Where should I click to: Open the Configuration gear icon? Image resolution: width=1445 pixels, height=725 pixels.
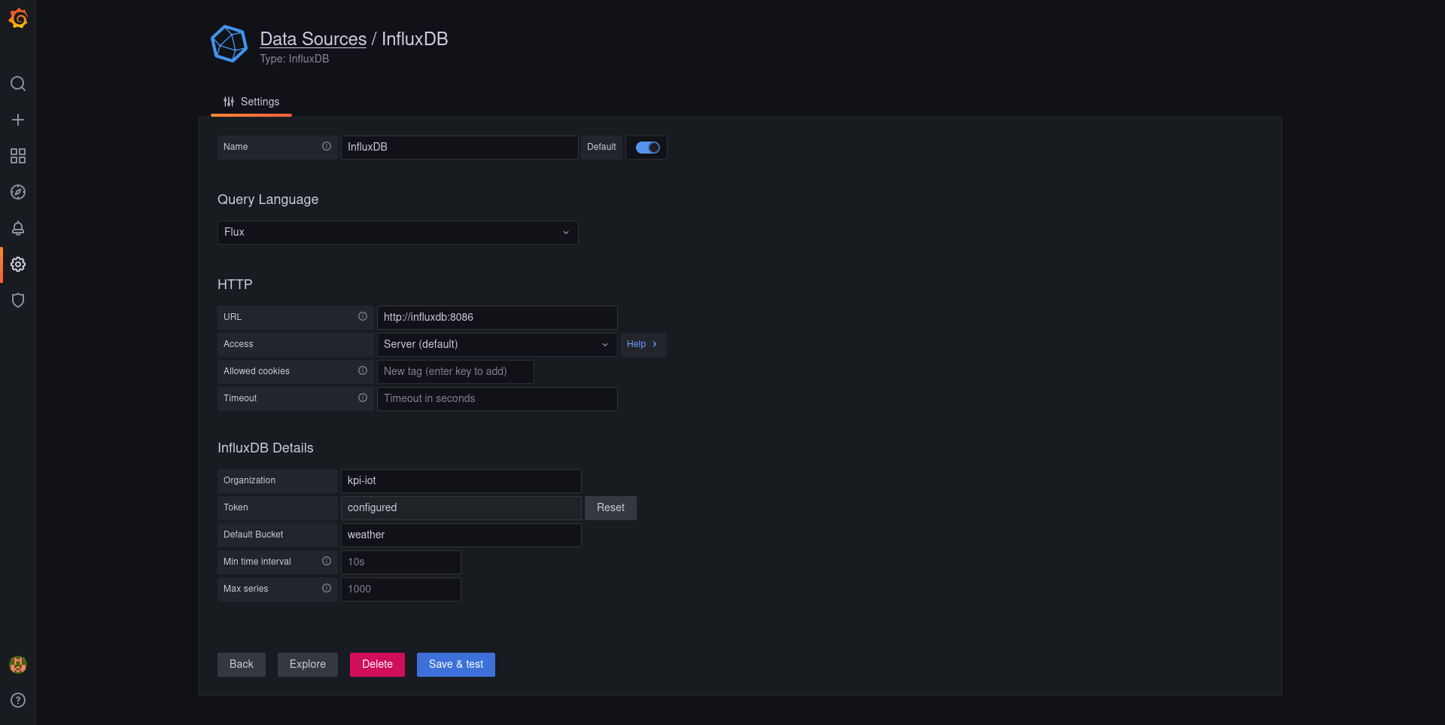(18, 264)
